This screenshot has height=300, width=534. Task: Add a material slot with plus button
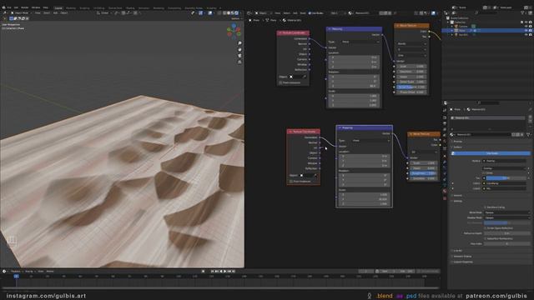[530, 117]
